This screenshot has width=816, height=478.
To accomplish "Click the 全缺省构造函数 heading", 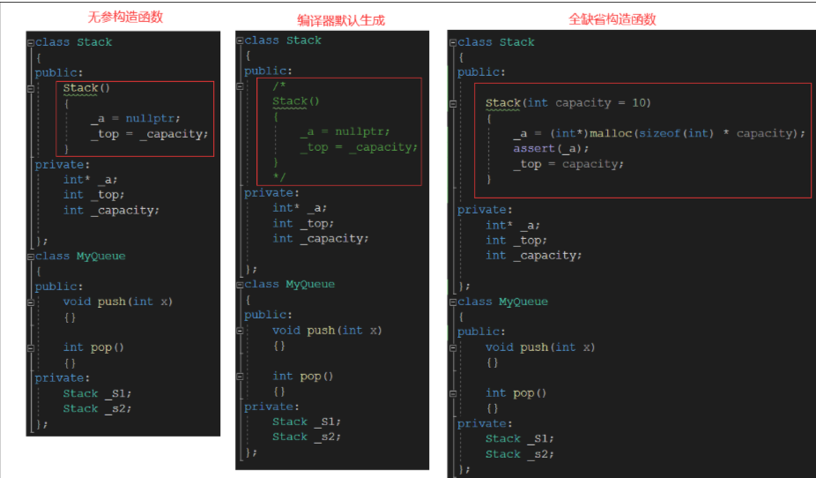I will coord(612,19).
